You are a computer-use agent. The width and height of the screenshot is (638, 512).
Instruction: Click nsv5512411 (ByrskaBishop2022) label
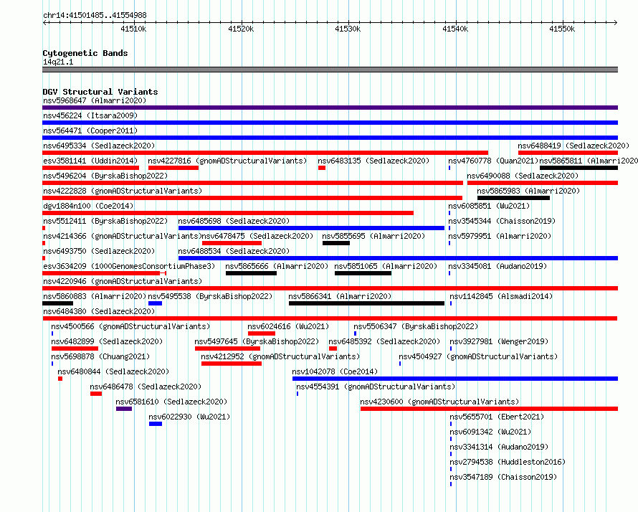coord(105,221)
